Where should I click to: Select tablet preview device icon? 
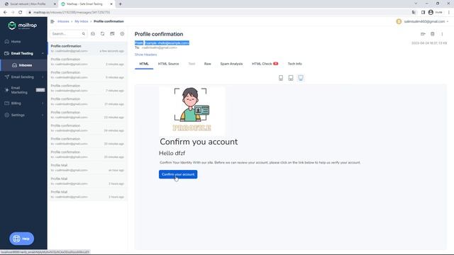coord(291,78)
